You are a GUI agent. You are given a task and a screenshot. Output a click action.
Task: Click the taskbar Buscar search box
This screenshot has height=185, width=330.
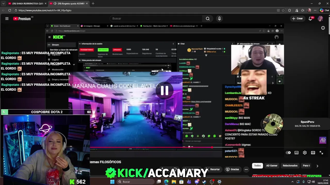[x=136, y=182]
